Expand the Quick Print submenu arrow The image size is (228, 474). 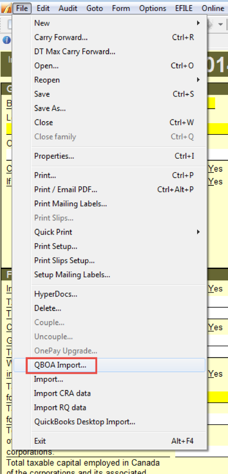pos(198,232)
